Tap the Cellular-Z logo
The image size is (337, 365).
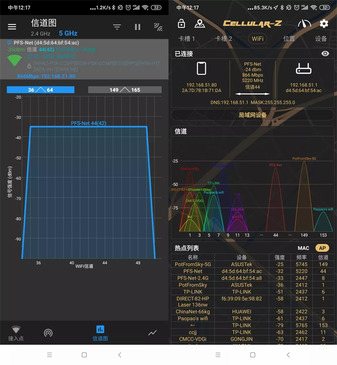coord(252,23)
